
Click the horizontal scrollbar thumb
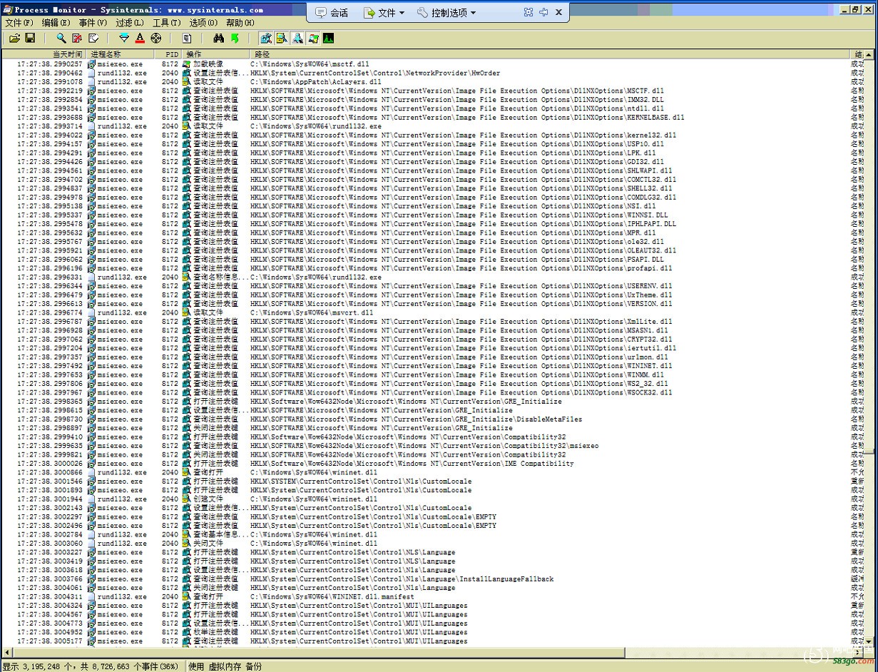[319, 653]
